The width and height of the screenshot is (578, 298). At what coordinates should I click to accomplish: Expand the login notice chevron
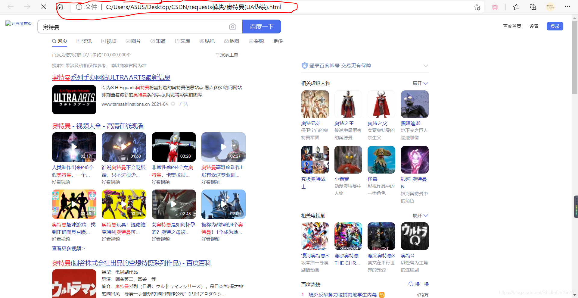(x=426, y=66)
